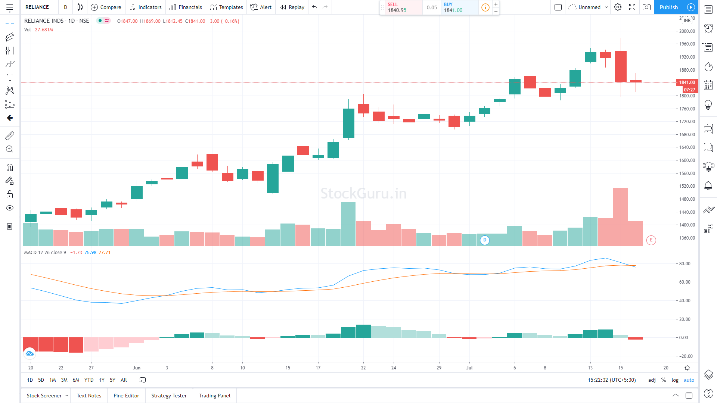Open the object tree layers panel
Image resolution: width=717 pixels, height=403 pixels.
[708, 374]
